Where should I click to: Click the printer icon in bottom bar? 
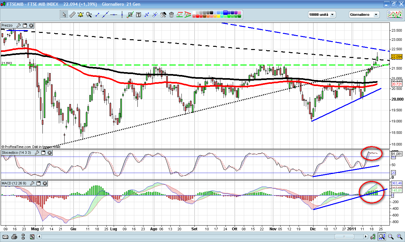(x=14, y=237)
